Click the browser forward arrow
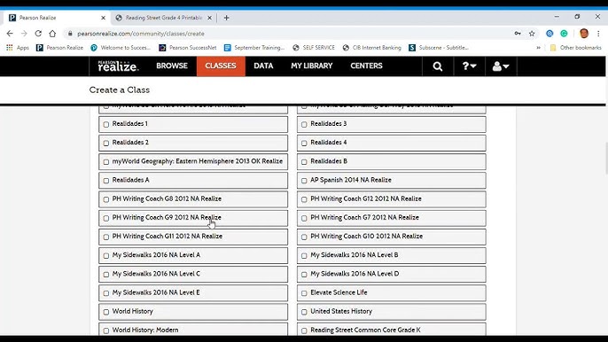 tap(24, 34)
